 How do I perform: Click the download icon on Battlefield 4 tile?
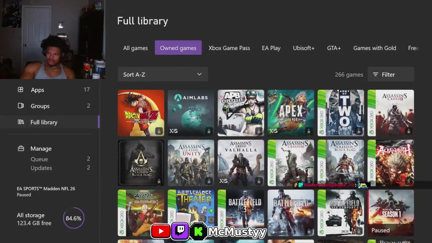tap(309, 231)
